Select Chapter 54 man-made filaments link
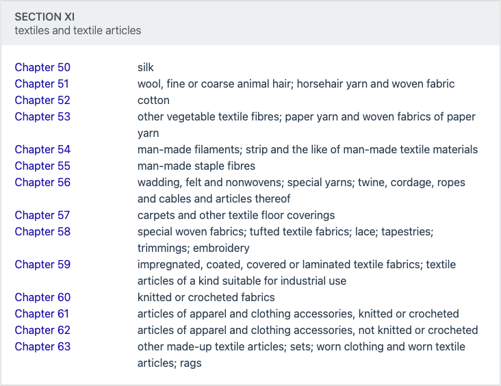The width and height of the screenshot is (501, 386). (42, 150)
